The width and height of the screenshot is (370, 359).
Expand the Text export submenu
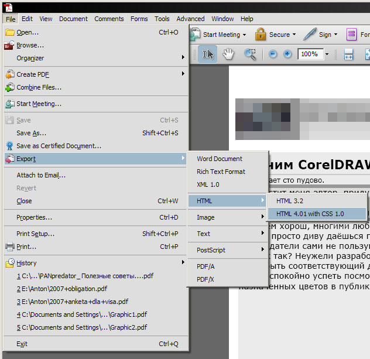point(262,233)
